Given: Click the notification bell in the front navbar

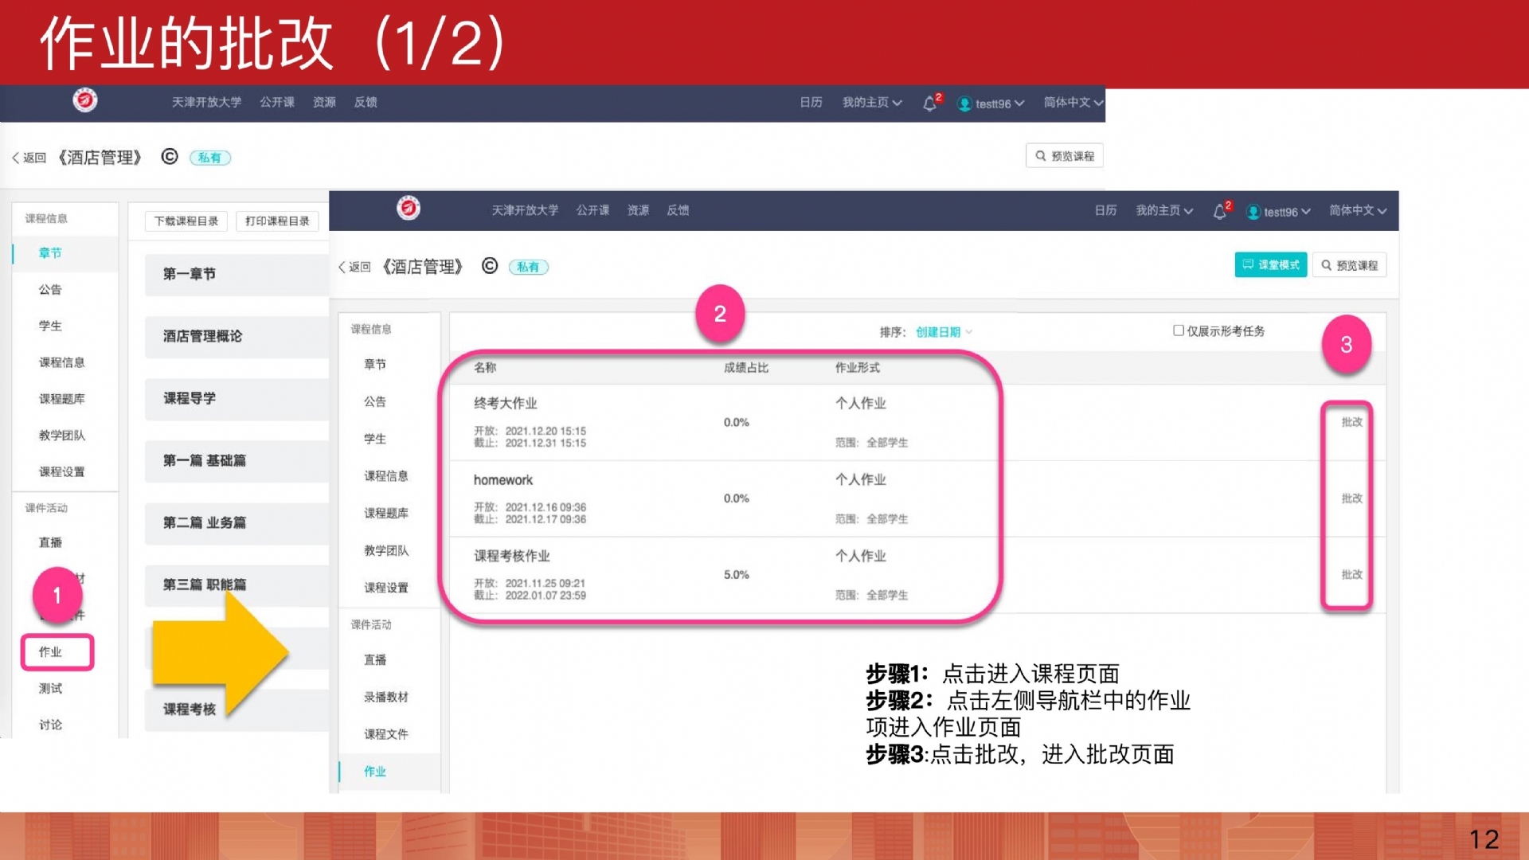Looking at the screenshot, I should [1219, 212].
